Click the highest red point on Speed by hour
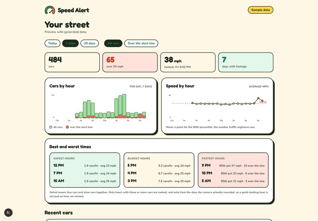The width and height of the screenshot is (318, 221). click(x=258, y=98)
